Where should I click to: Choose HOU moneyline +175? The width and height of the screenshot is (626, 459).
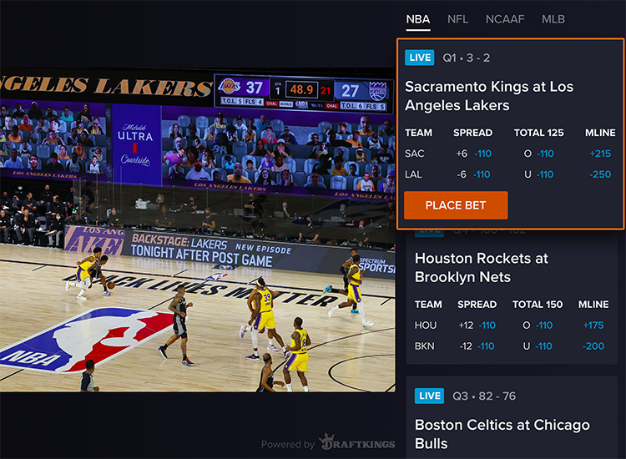(x=593, y=325)
